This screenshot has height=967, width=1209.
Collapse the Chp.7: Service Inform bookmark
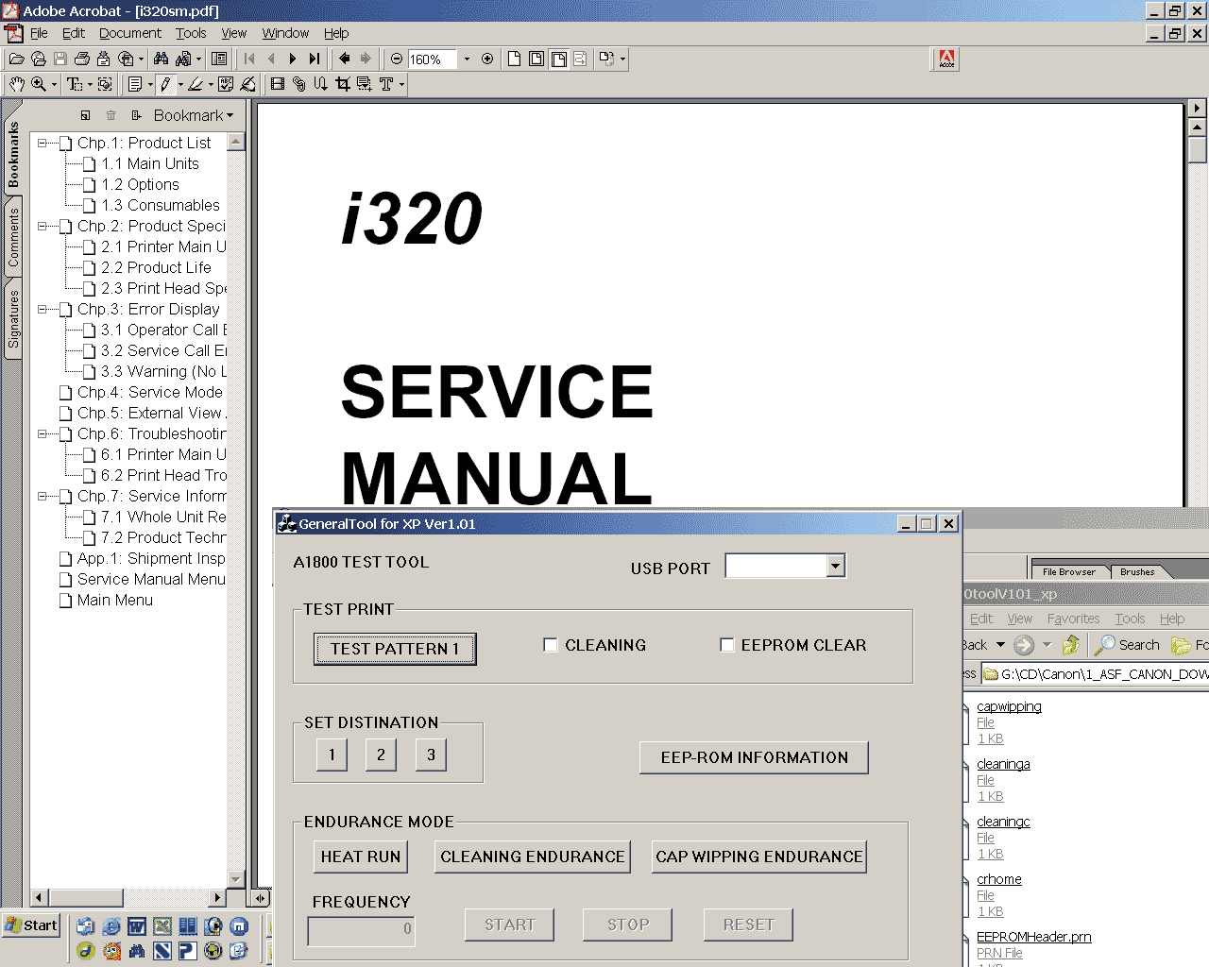(43, 497)
